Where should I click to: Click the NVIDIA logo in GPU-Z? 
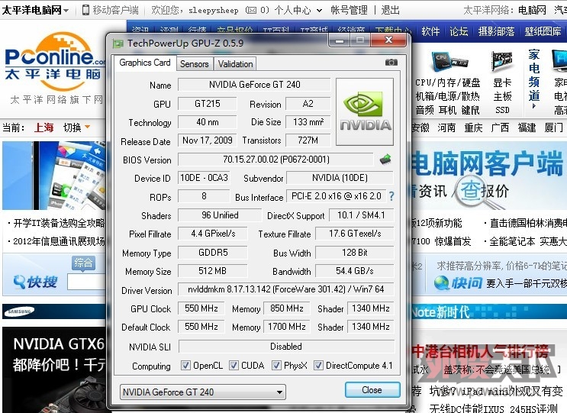[x=365, y=112]
